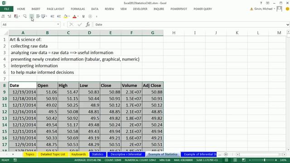This screenshot has height=163, width=290.
Task: Switch to Descriptive v Inferential sheet
Action: (126, 154)
